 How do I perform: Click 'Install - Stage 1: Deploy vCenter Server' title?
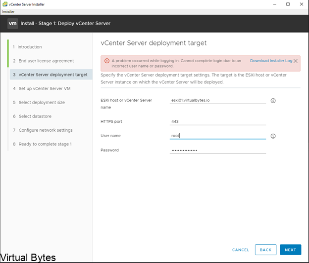coord(65,23)
